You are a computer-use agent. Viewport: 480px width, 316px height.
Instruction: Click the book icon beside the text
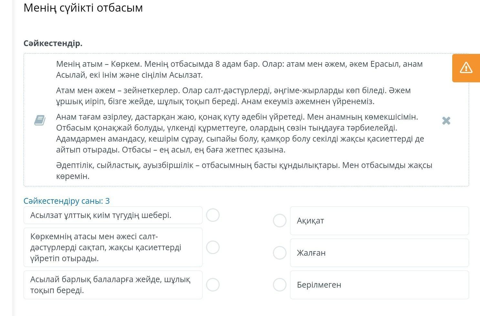(40, 120)
